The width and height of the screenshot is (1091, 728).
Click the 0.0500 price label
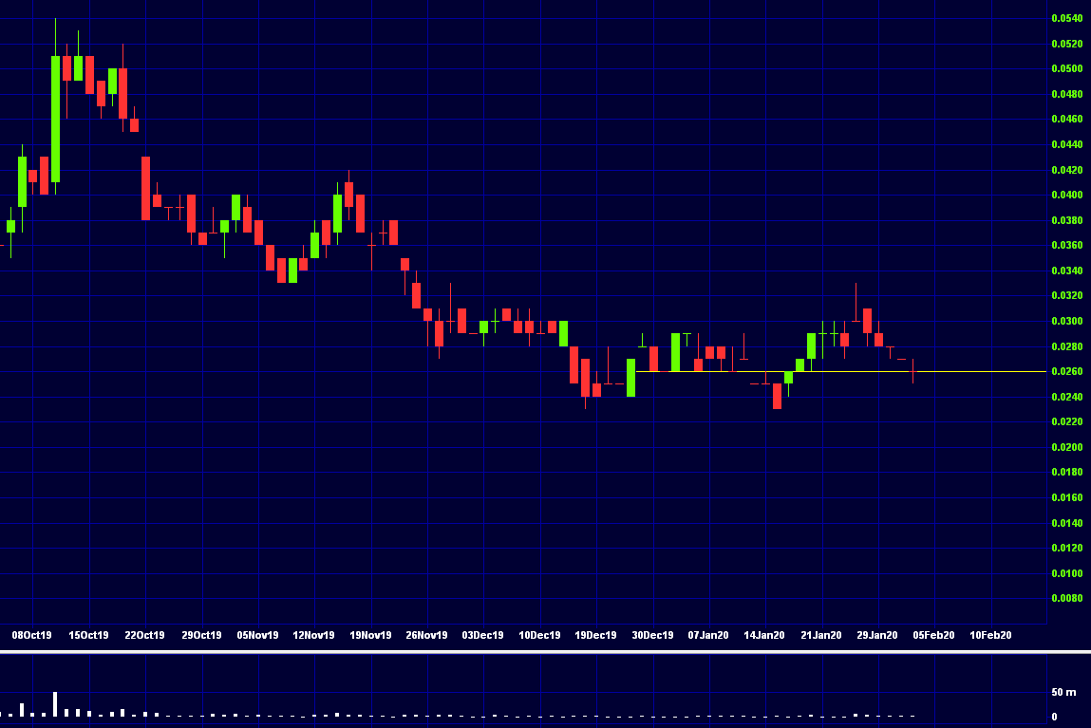(x=1066, y=69)
